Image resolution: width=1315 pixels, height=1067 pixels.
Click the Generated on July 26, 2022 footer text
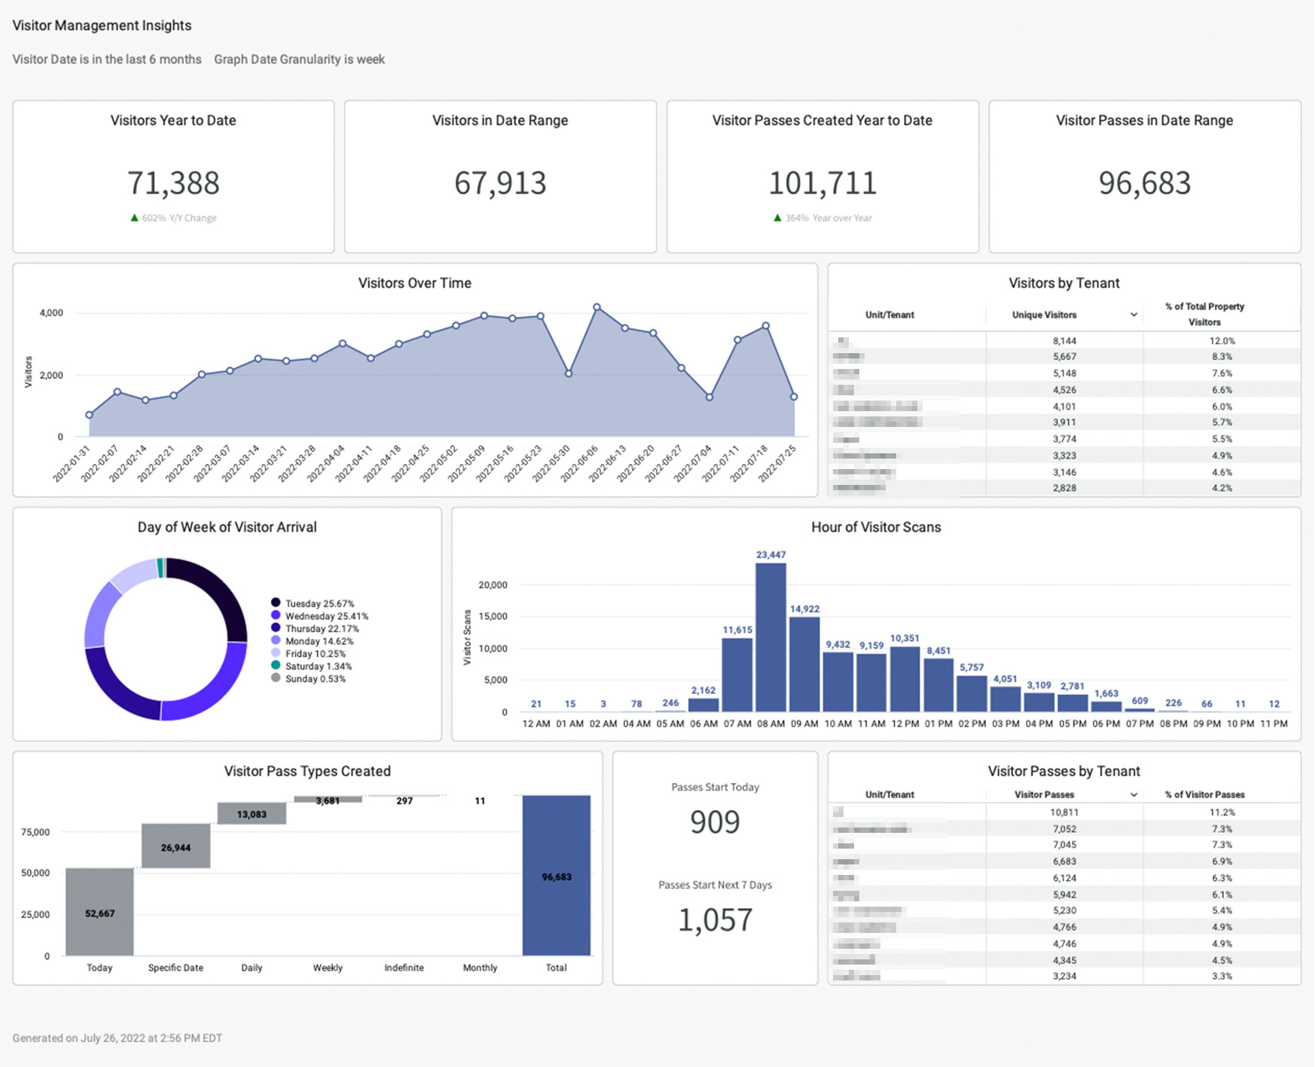[117, 1038]
